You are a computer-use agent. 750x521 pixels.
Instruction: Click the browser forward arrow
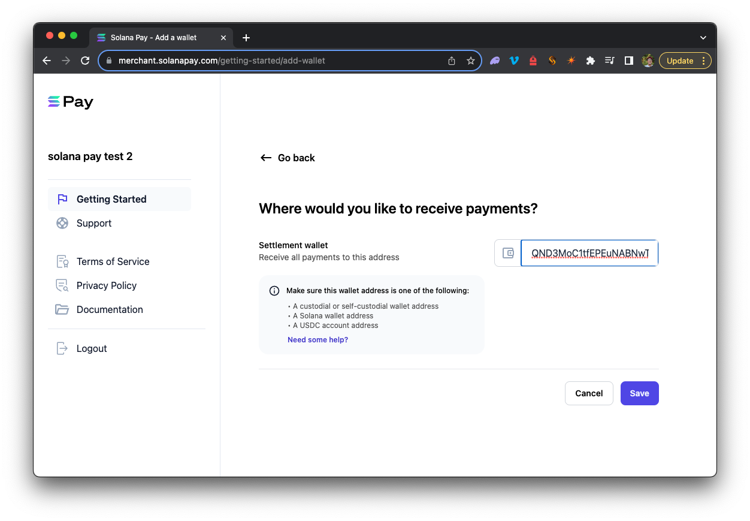pos(66,61)
